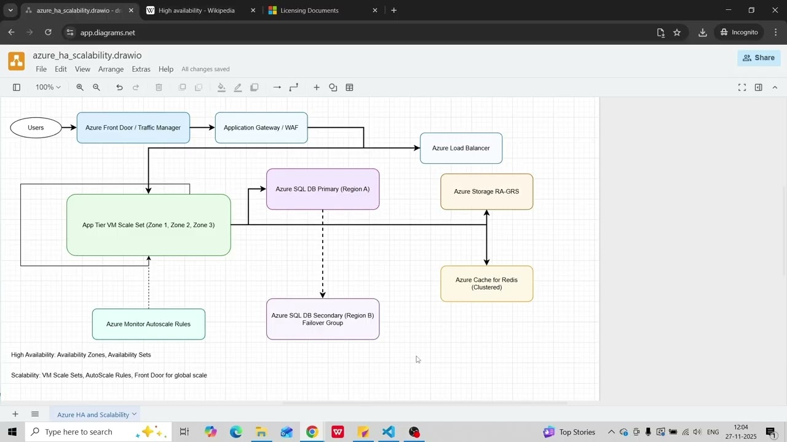The image size is (787, 442).
Task: Show hidden system tray icons
Action: click(x=611, y=432)
